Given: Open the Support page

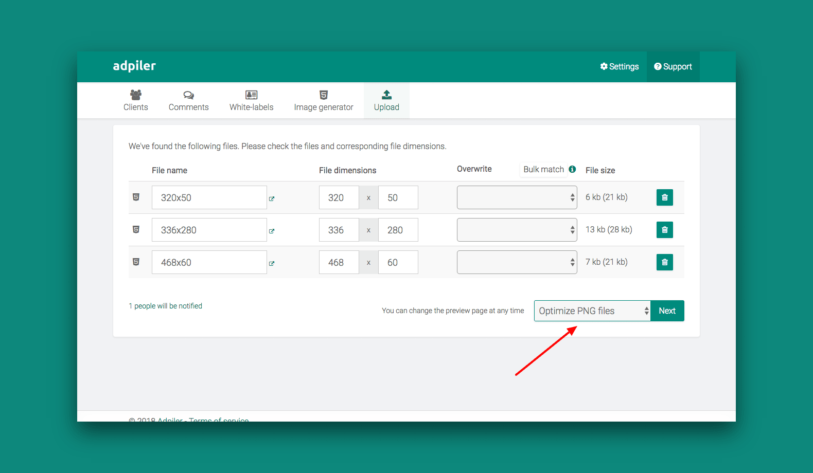Looking at the screenshot, I should coord(673,66).
